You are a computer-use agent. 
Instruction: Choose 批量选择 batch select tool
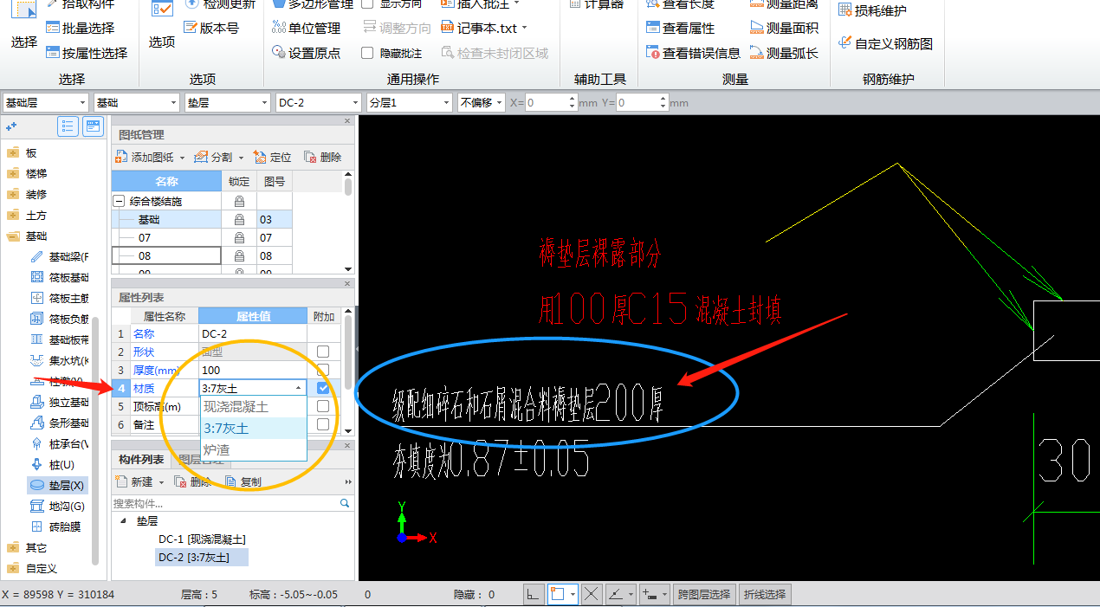click(x=80, y=28)
